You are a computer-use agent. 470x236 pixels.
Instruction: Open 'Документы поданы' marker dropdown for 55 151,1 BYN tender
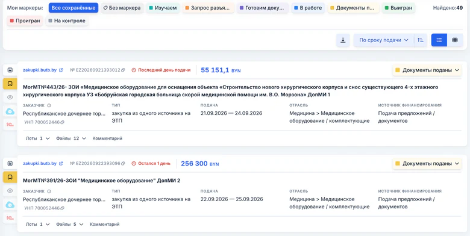(427, 70)
